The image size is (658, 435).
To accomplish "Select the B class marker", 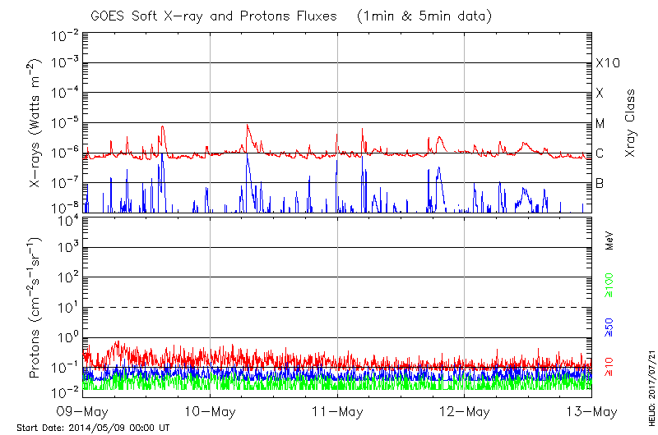I will (600, 183).
